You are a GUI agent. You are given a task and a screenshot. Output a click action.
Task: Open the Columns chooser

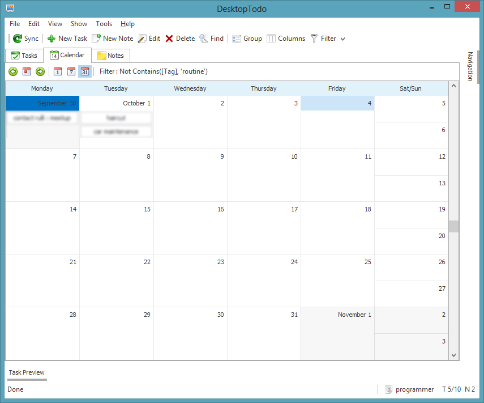pos(286,39)
